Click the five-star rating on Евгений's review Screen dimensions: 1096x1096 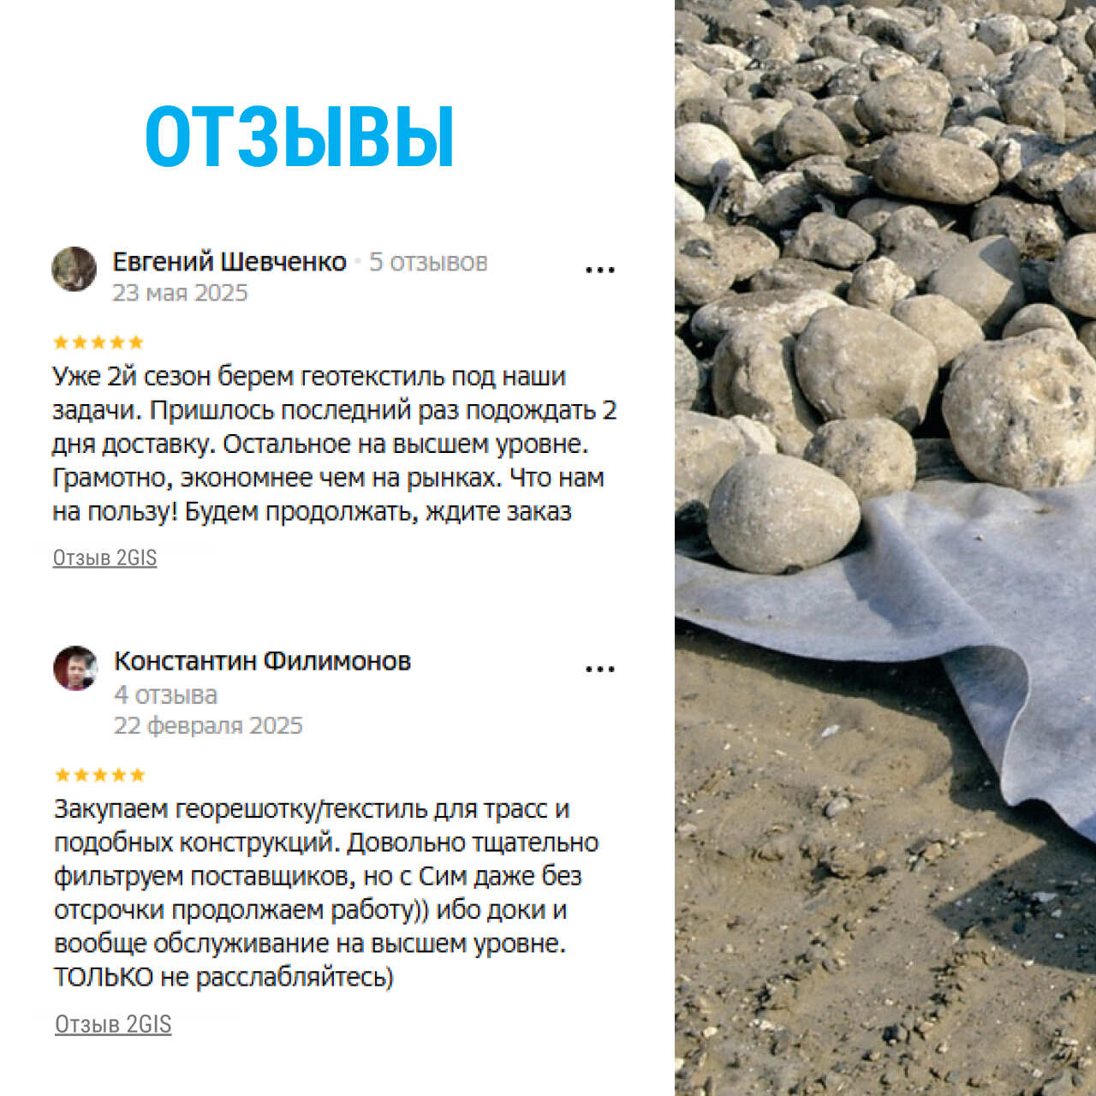[98, 342]
